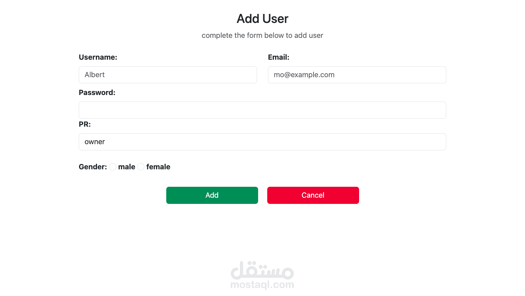Click the green Add button
The image size is (525, 296).
pyautogui.click(x=212, y=195)
